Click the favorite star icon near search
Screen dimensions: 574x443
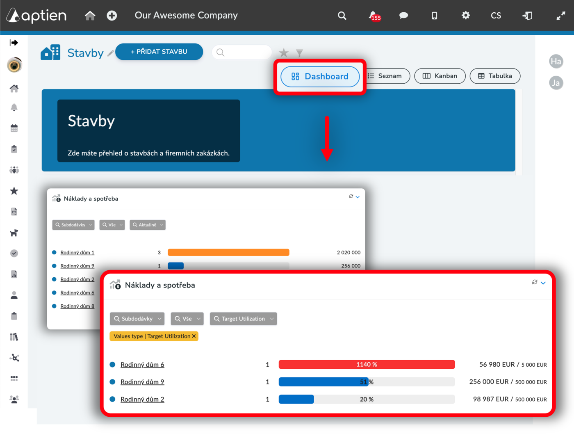click(x=283, y=53)
